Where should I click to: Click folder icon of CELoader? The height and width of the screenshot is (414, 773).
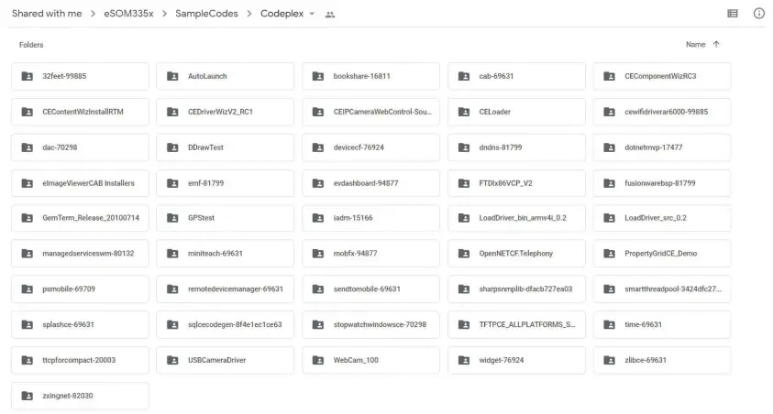pyautogui.click(x=464, y=112)
